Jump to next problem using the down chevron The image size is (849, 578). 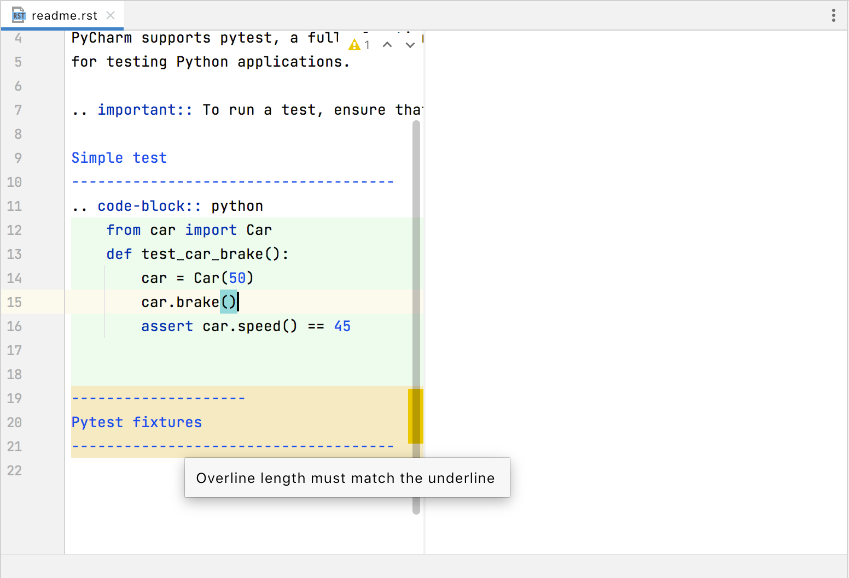point(410,45)
